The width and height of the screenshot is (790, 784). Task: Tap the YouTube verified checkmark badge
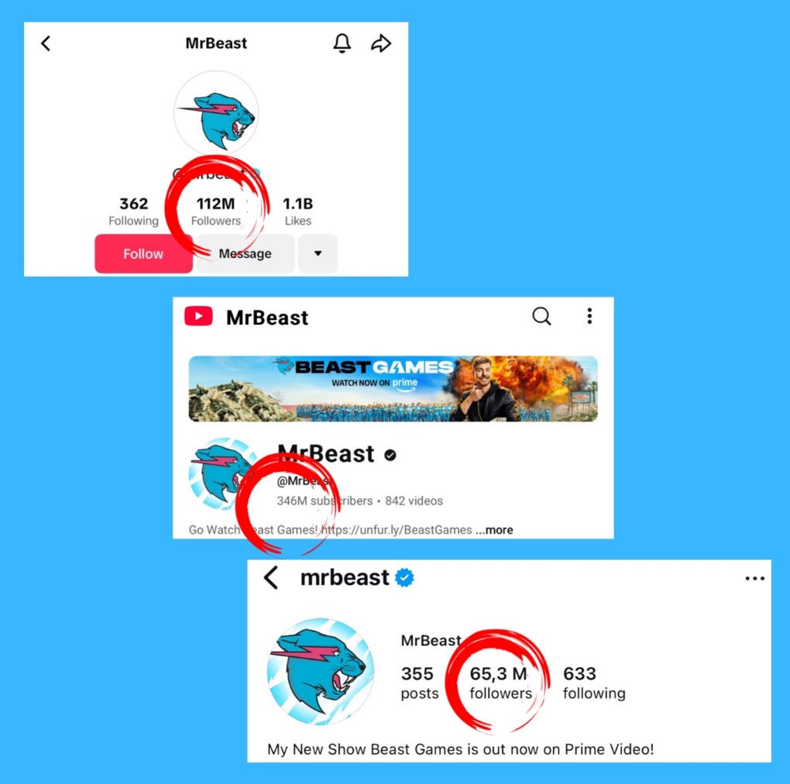coord(390,455)
